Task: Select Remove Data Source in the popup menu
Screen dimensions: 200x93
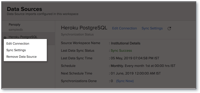Action: 21,57
